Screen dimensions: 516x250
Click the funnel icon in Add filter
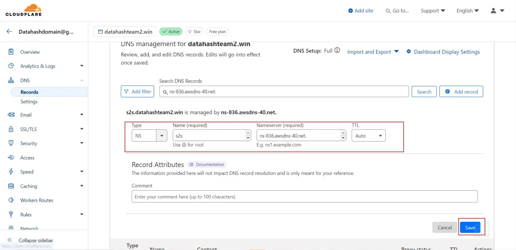pos(126,91)
